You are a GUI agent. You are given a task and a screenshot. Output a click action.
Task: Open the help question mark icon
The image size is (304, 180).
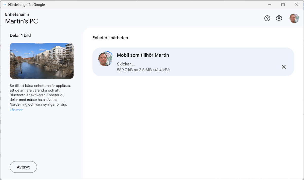coord(267,18)
